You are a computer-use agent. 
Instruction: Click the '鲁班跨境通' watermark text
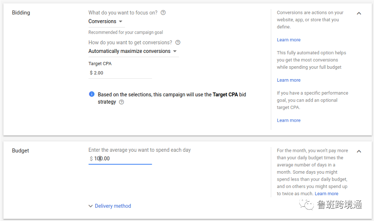click(339, 205)
